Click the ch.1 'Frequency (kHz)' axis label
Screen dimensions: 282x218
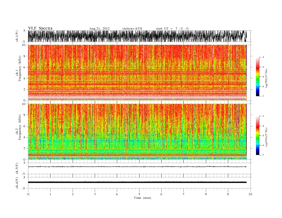[20, 68]
